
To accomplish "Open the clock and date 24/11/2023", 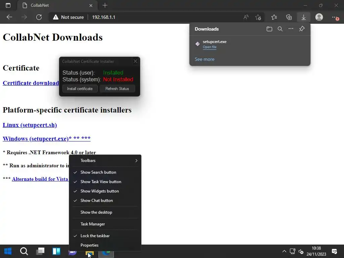I will point(316,251).
